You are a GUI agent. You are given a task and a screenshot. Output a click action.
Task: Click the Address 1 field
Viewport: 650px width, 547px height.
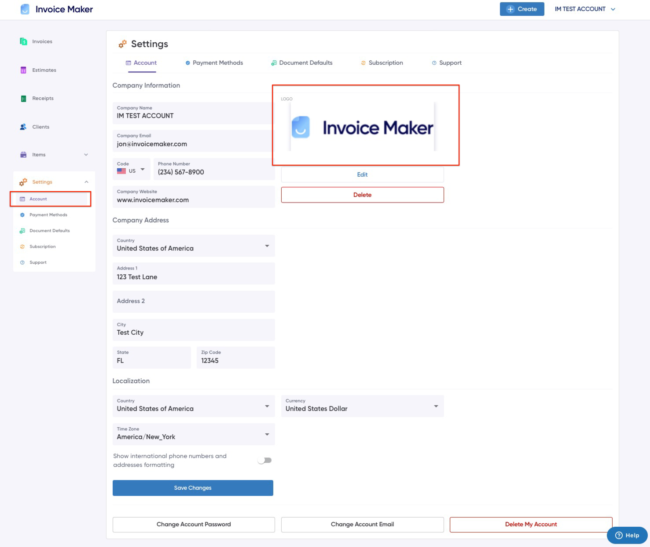pyautogui.click(x=194, y=273)
